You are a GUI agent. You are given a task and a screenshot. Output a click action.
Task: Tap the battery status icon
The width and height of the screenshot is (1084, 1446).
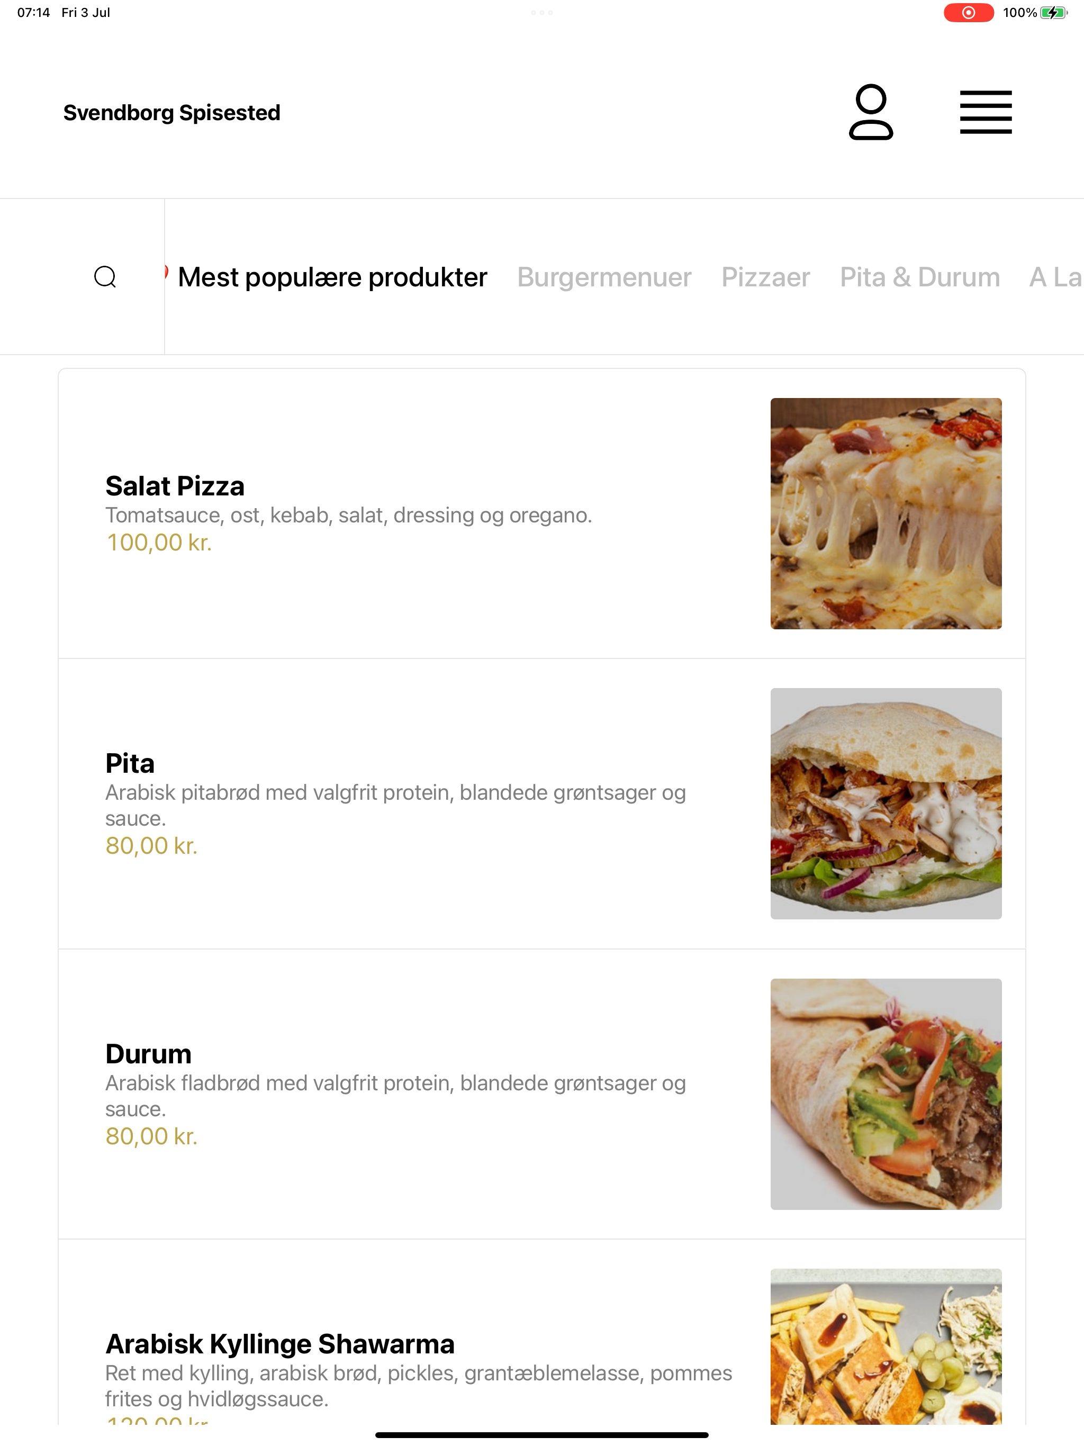[x=1053, y=12]
